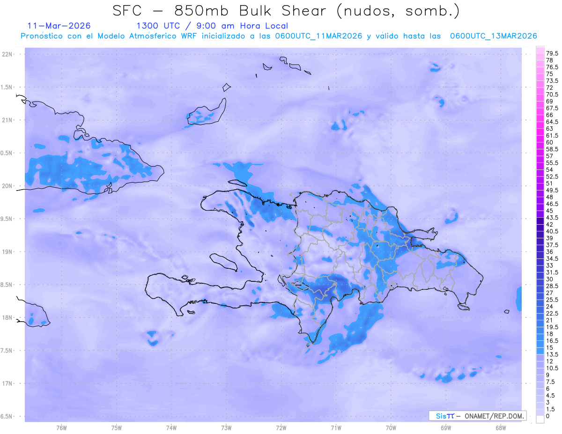
Task: Click the 3 value on the colorbar
Action: click(548, 402)
